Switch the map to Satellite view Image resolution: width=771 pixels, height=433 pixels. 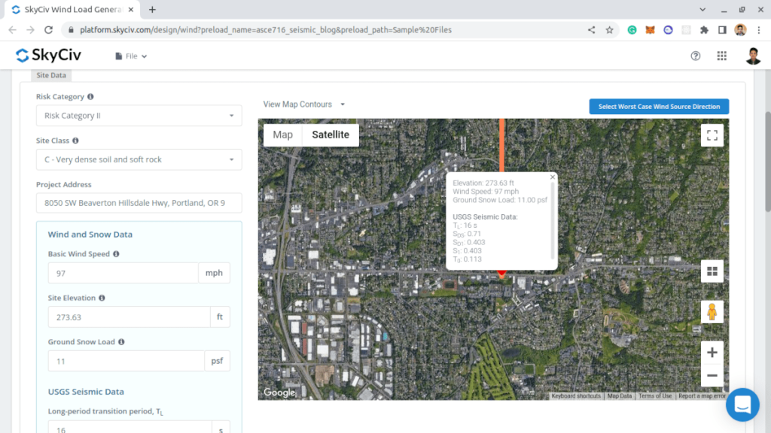point(331,135)
